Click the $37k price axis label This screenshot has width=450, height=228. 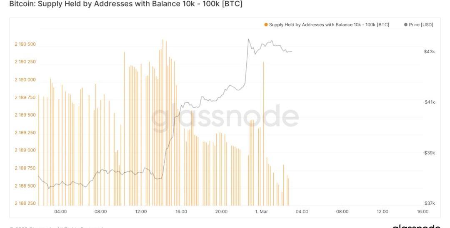click(x=430, y=203)
